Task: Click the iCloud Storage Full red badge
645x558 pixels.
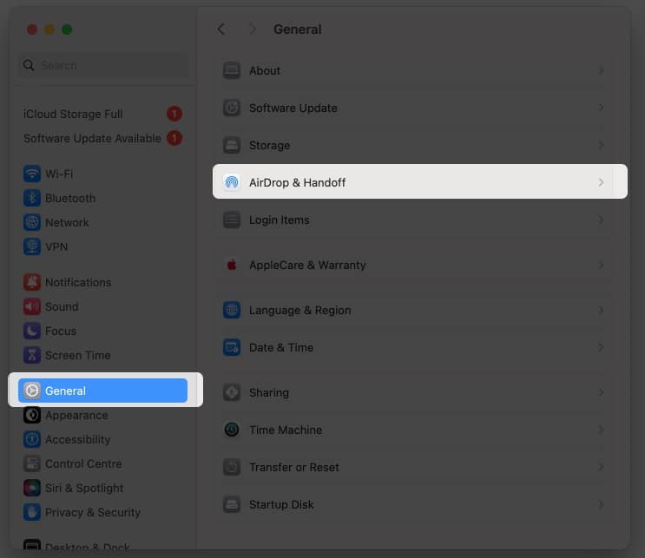Action: tap(174, 114)
